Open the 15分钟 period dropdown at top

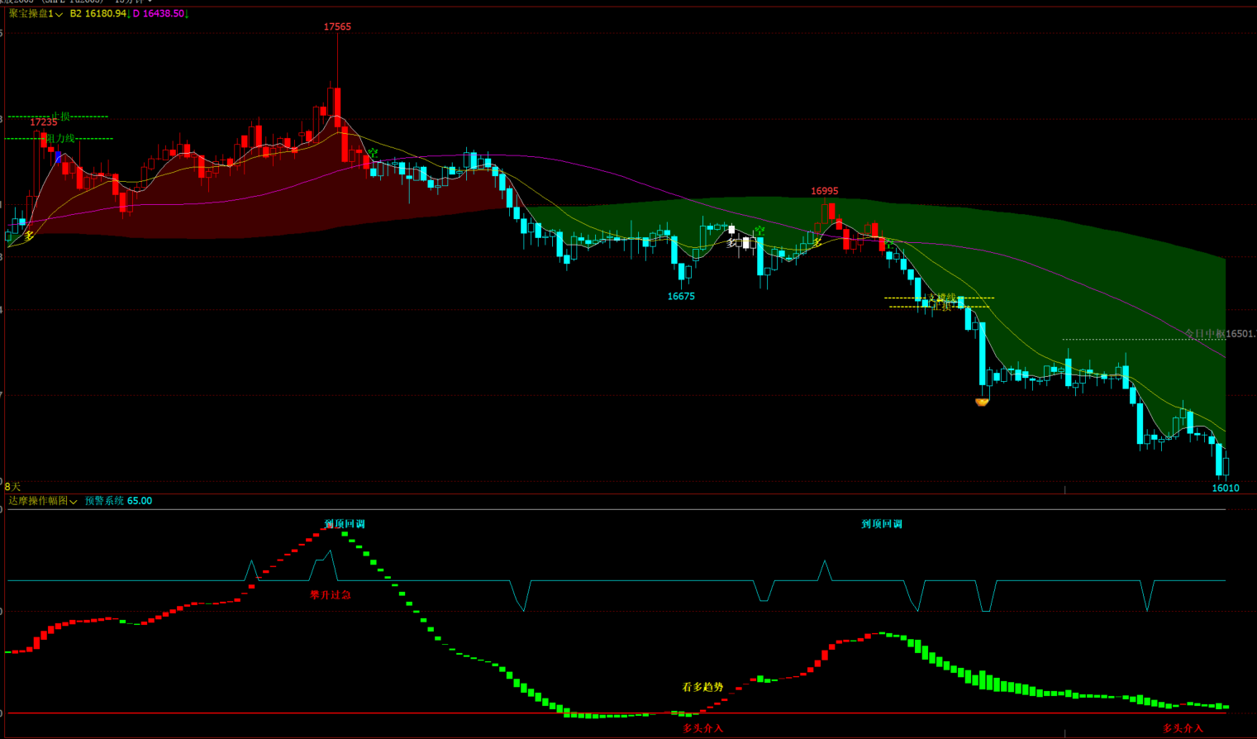[132, 2]
